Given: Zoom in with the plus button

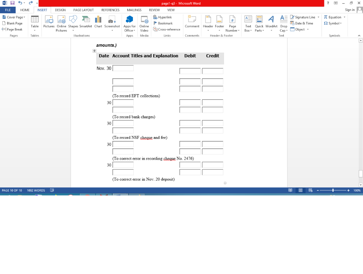Looking at the screenshot, I should point(348,190).
